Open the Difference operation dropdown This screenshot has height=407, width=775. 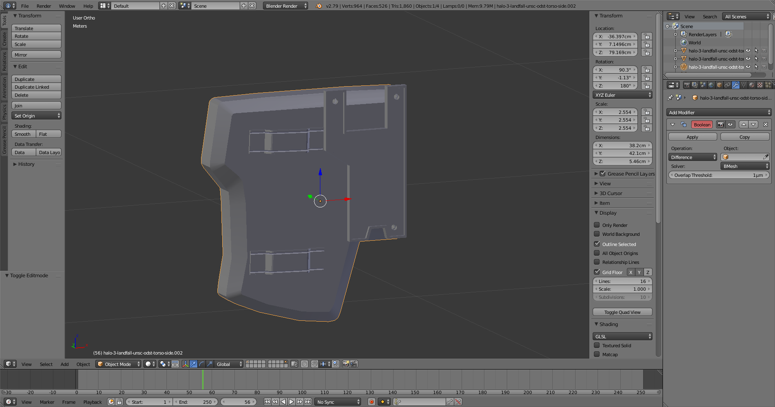692,157
